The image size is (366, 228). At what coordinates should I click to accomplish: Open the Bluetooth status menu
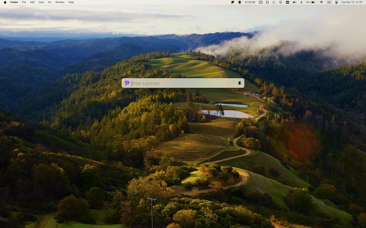coord(301,2)
